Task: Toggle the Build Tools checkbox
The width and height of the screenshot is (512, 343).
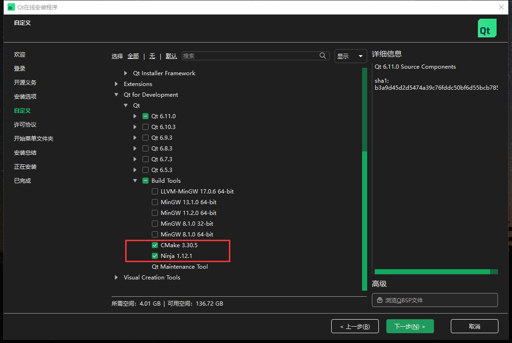Action: [146, 181]
